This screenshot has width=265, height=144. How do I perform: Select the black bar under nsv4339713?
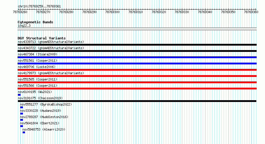coord(137,45)
